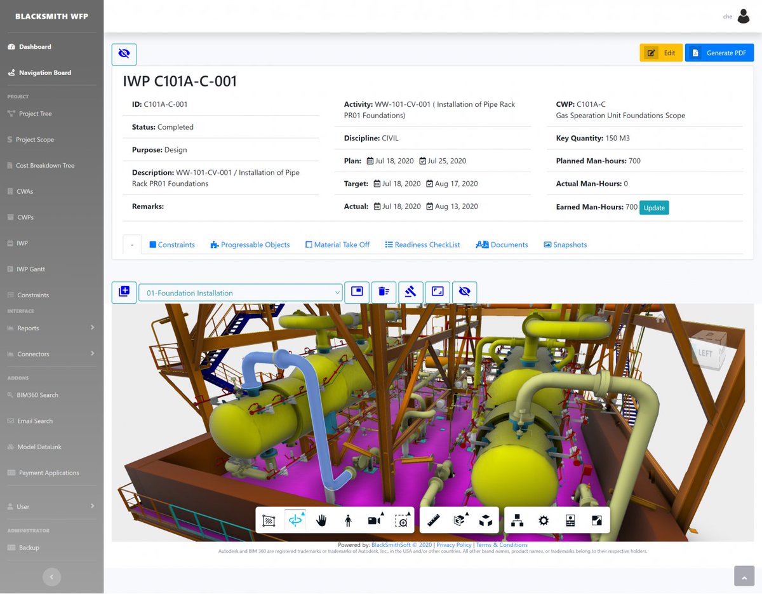Select the Pan hand tool
Image resolution: width=762 pixels, height=594 pixels.
(321, 520)
